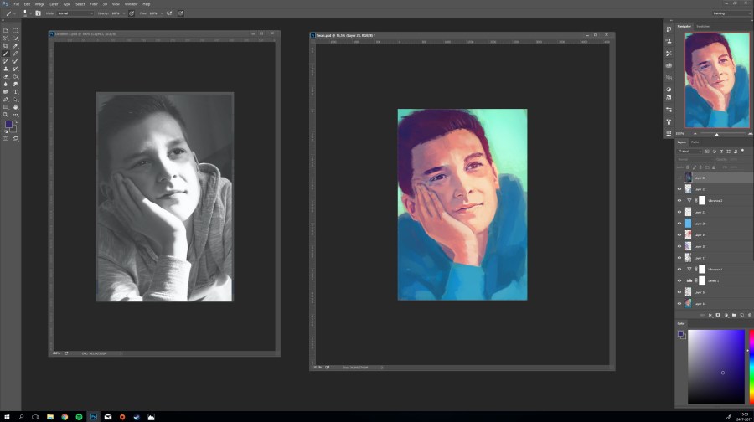The image size is (754, 422).
Task: Choose the Eyedropper tool
Action: [15, 46]
